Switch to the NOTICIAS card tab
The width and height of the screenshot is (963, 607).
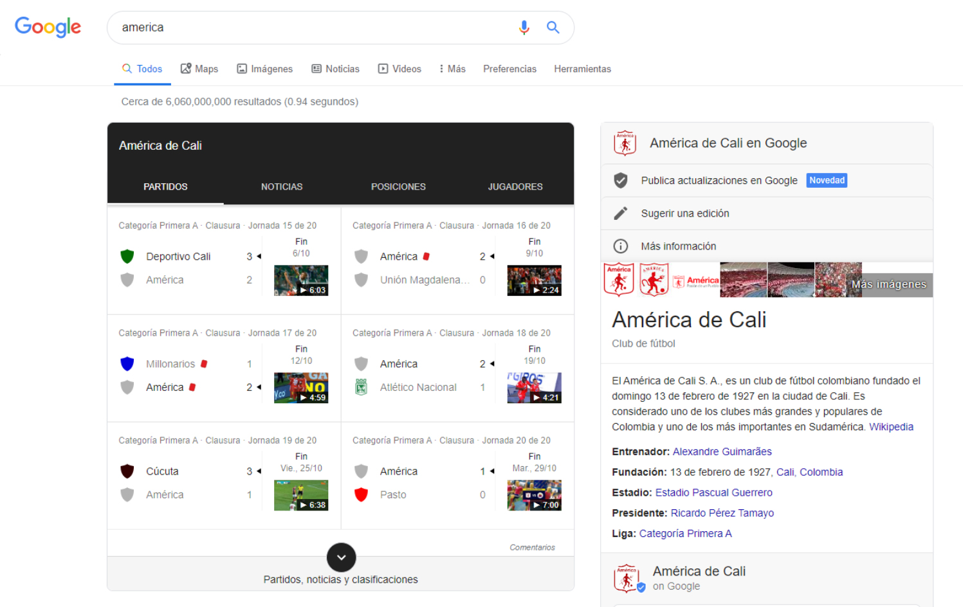click(x=282, y=186)
